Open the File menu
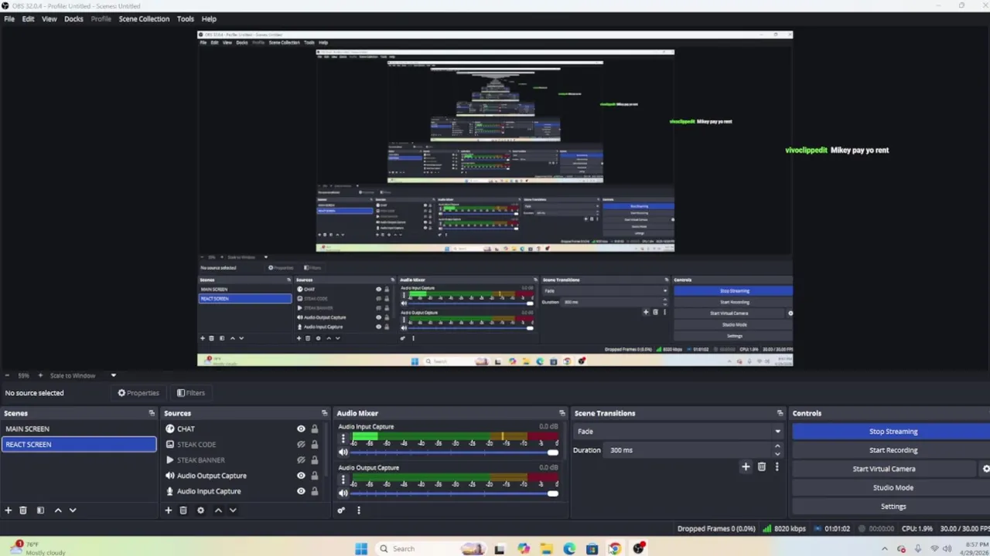 pos(9,19)
